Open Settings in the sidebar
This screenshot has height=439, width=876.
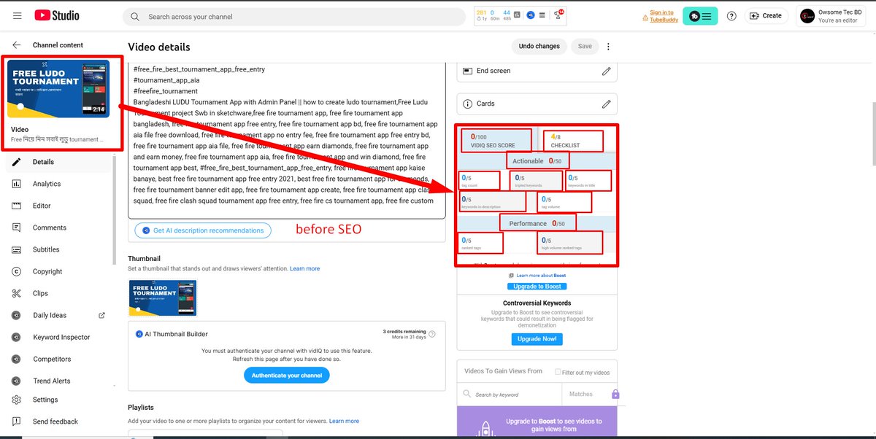[x=57, y=400]
